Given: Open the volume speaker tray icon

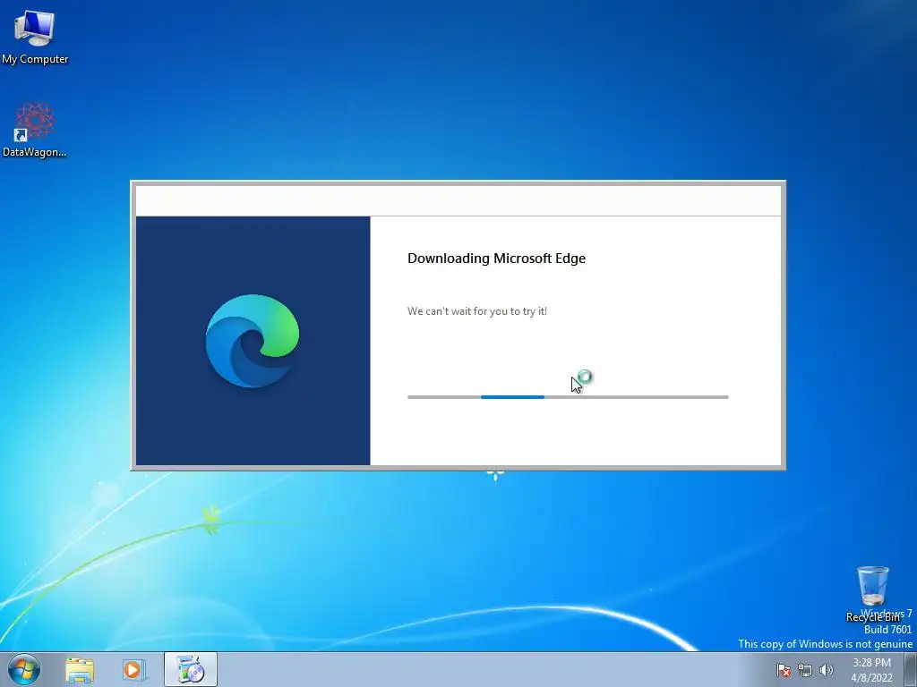Looking at the screenshot, I should [x=826, y=670].
